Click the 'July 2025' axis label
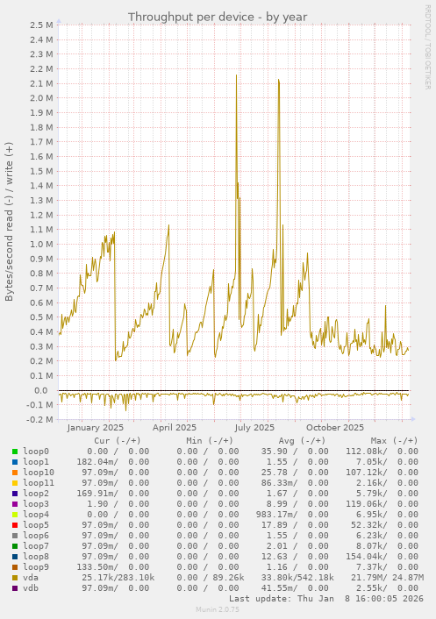436x619 pixels. pos(254,428)
